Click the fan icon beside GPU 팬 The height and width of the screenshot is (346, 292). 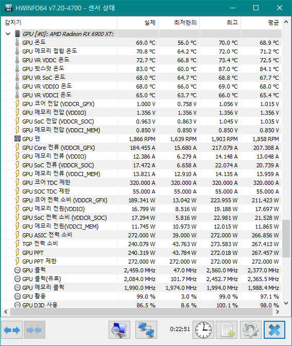17,139
